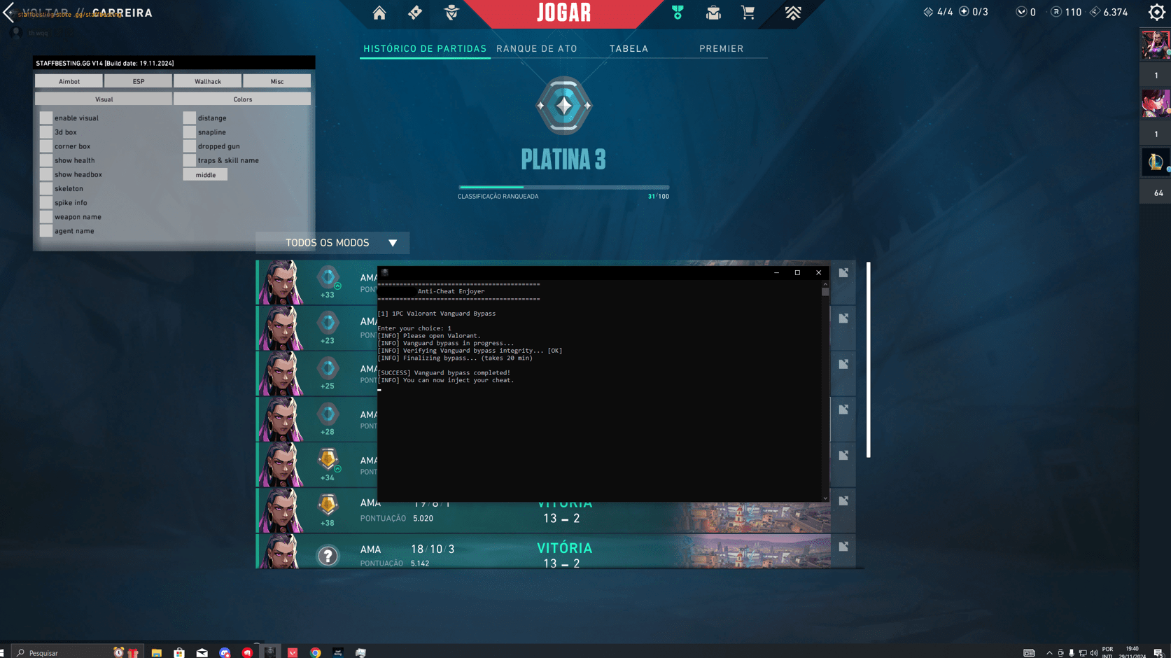The width and height of the screenshot is (1171, 658).
Task: Tick the 'show headbox' checkbox
Action: point(46,174)
